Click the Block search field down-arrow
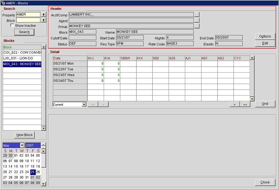 tap(44, 20)
